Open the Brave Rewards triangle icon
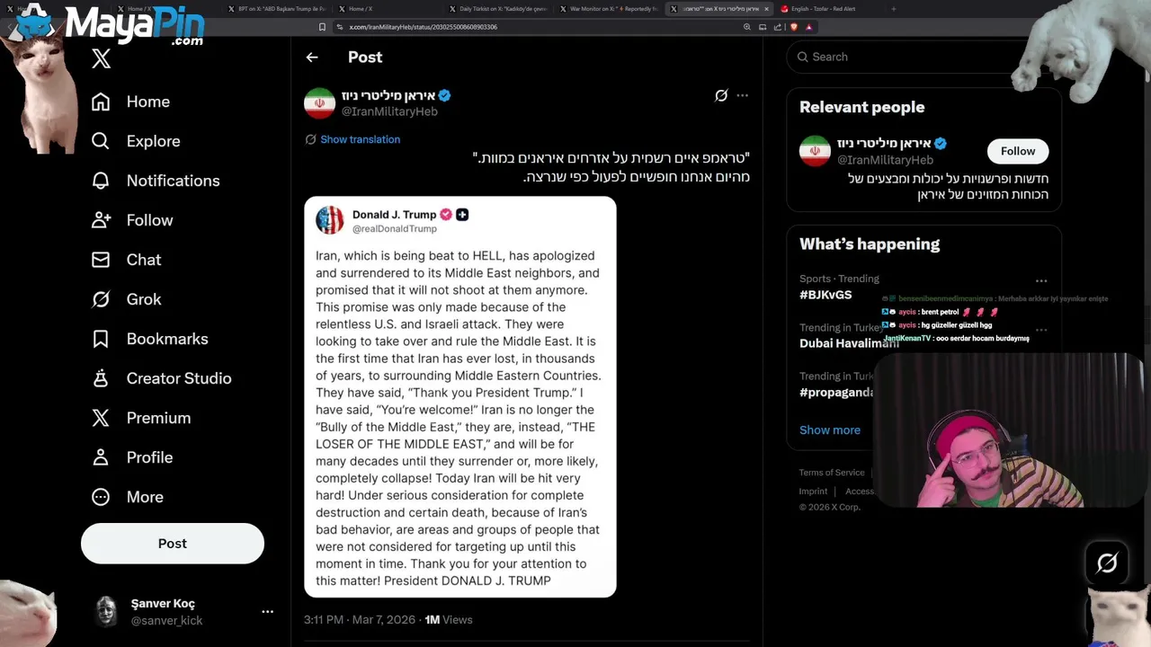Viewport: 1151px width, 647px height. pos(808,27)
